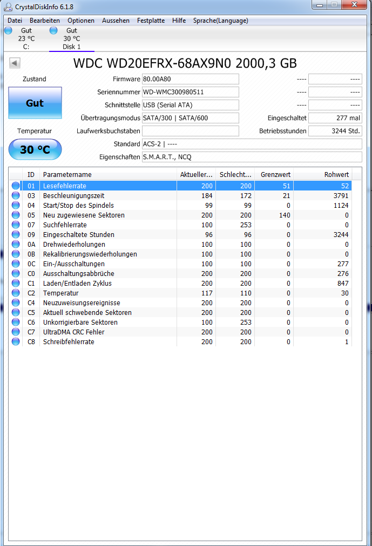Click the status orb of Beschleunigungszeit row
This screenshot has width=372, height=546.
point(16,195)
